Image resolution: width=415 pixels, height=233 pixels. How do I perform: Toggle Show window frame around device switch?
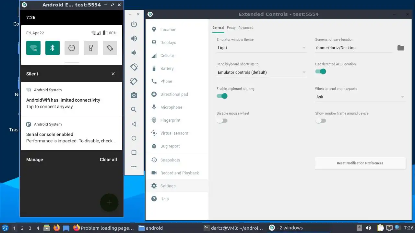click(x=321, y=121)
